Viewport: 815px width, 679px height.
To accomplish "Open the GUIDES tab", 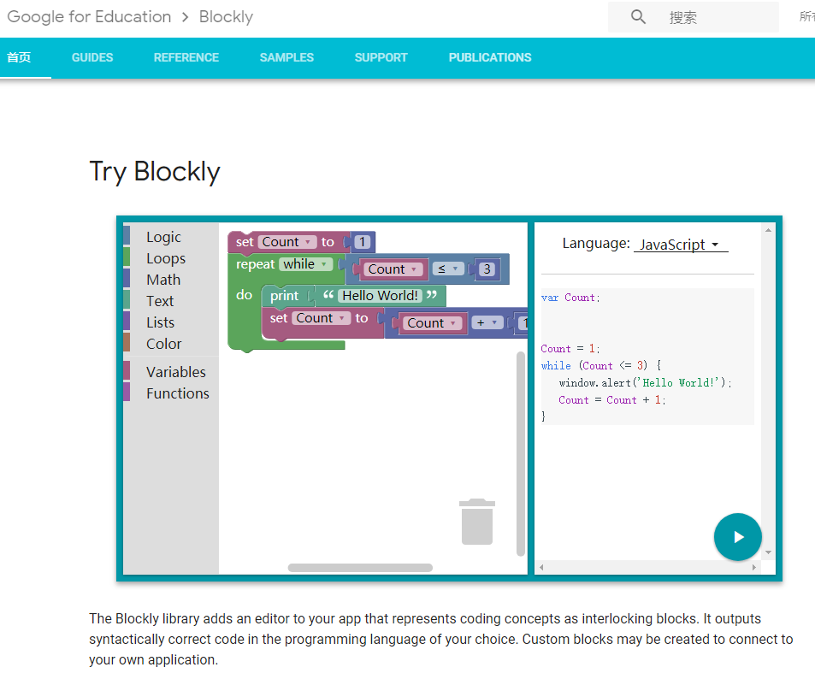I will point(92,57).
